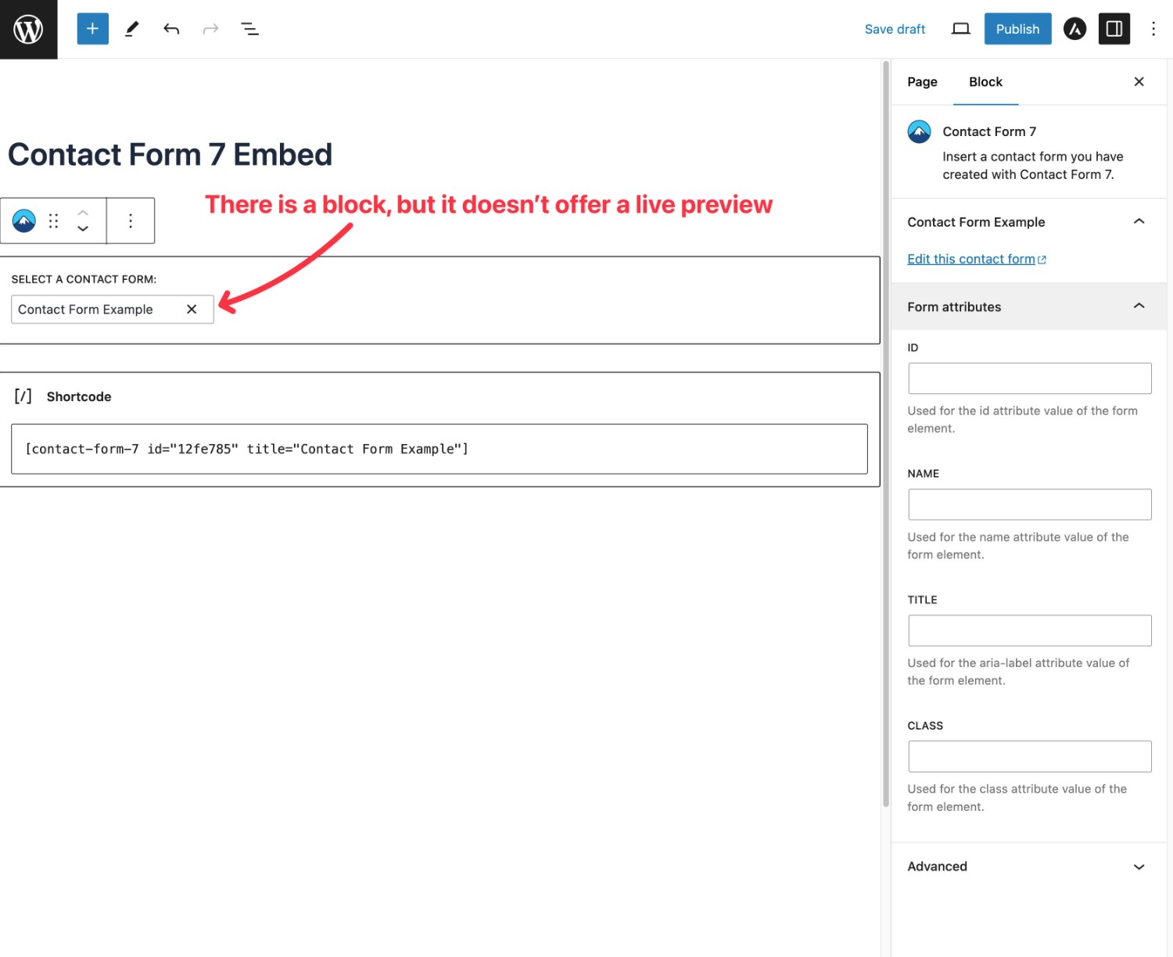
Task: Undo the last change
Action: coord(171,29)
